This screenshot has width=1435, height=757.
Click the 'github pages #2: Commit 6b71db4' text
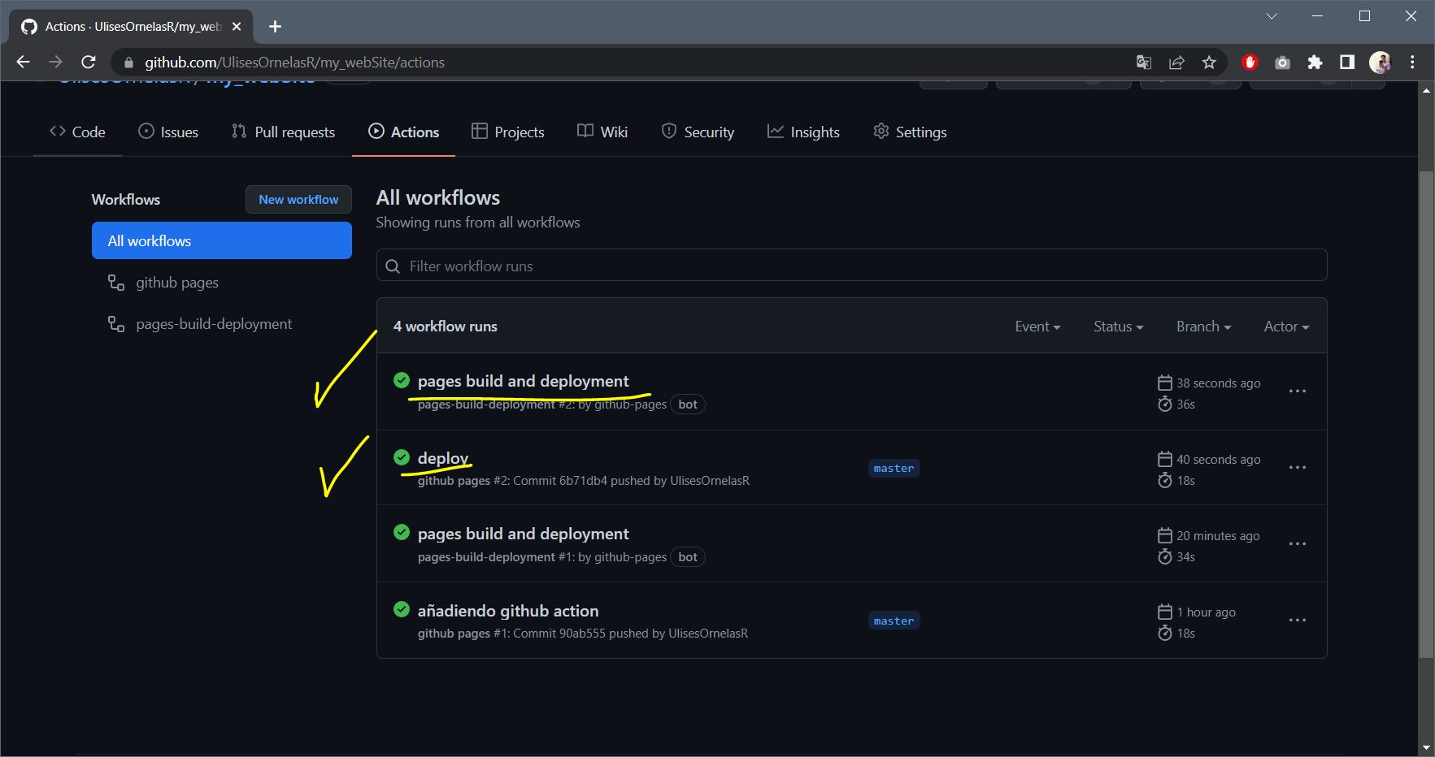(512, 481)
